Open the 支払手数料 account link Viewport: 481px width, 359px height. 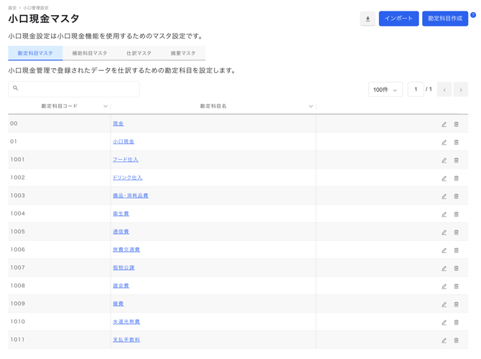pos(126,340)
